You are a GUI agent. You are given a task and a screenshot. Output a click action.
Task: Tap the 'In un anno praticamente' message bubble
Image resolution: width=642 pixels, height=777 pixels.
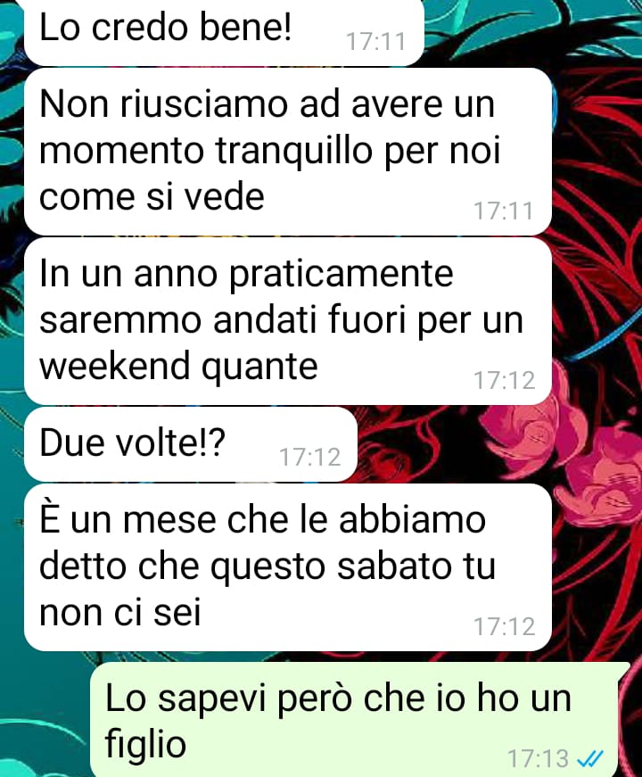pos(288,320)
